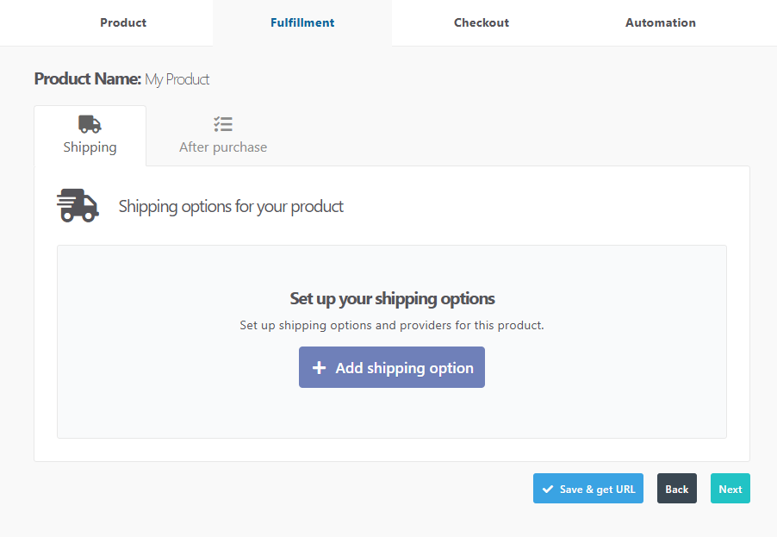Open the After purchase sub-tab label
Viewport: 777px width, 537px height.
click(x=223, y=147)
